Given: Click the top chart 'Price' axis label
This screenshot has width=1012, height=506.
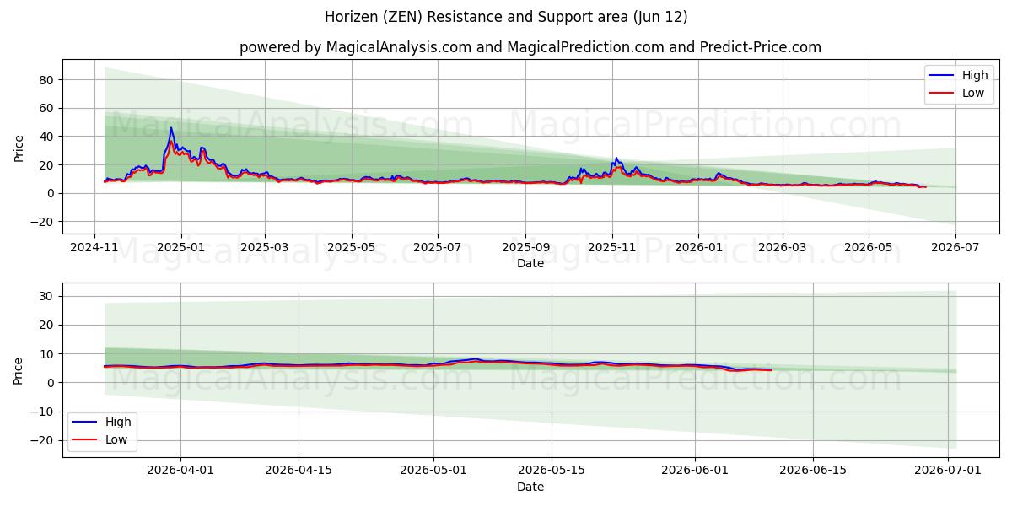Looking at the screenshot, I should (x=19, y=147).
